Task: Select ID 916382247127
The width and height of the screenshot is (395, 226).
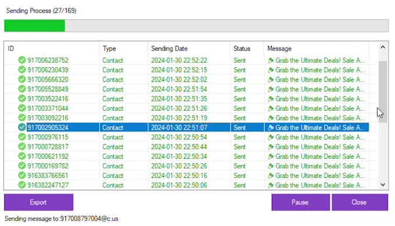Action: [x=48, y=185]
